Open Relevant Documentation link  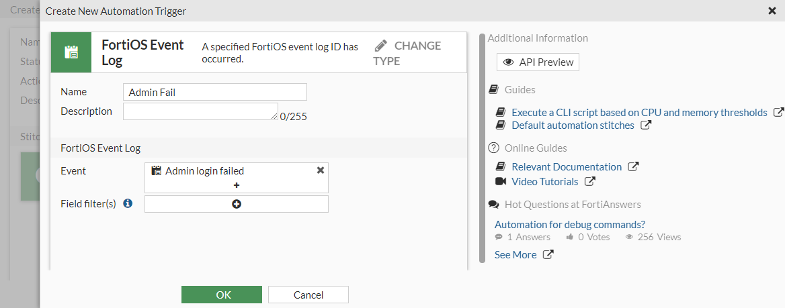pyautogui.click(x=566, y=167)
